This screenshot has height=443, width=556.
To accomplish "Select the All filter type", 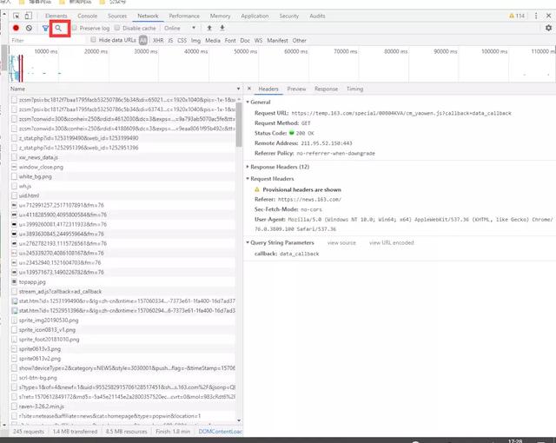I will (x=142, y=41).
